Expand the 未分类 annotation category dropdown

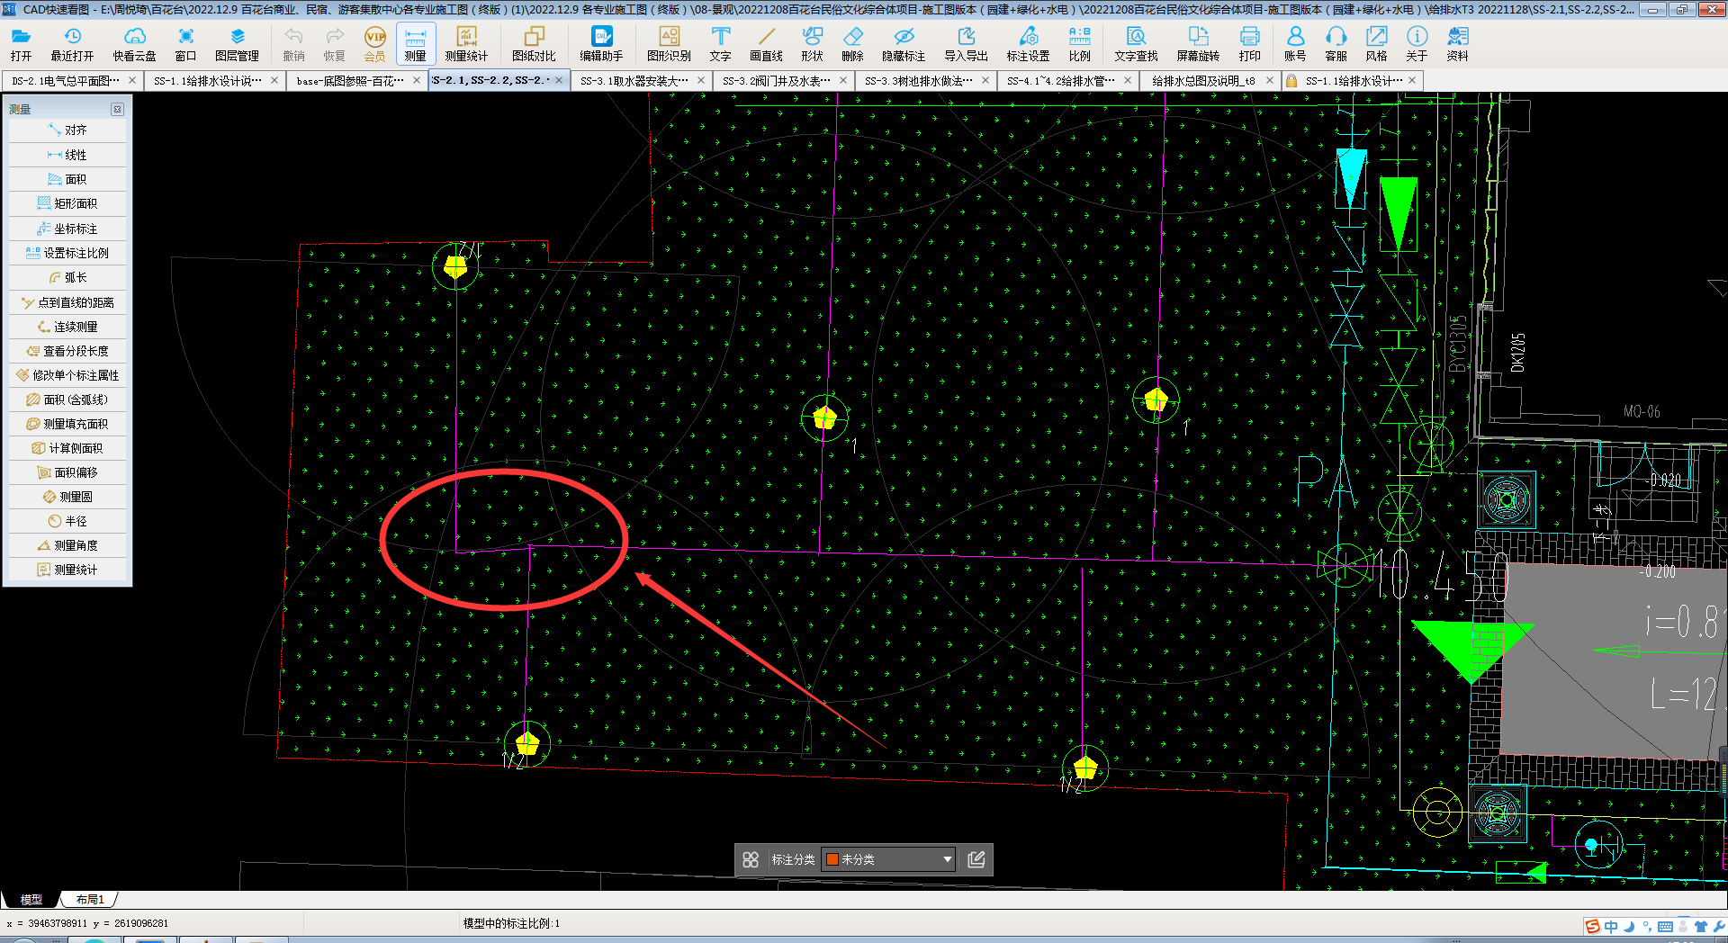coord(888,859)
